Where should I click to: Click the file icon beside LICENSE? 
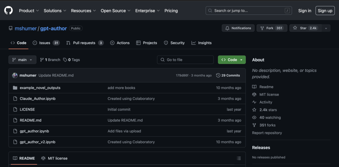15,109
